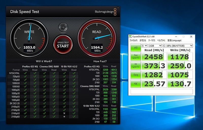
Task: Click the READ speed gauge
Action: (x=97, y=38)
